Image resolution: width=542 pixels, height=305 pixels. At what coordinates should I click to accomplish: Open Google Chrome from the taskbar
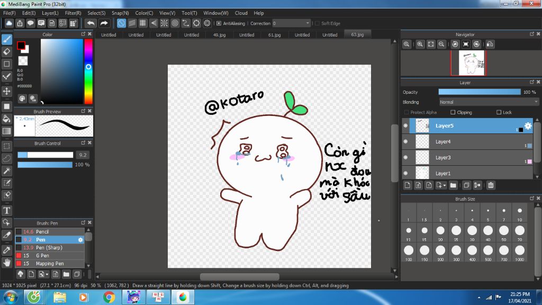click(109, 298)
